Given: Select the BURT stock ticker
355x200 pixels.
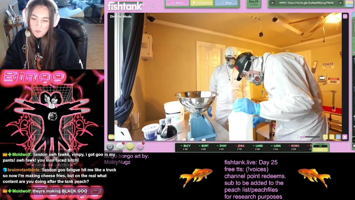Looking at the screenshot, I should pyautogui.click(x=204, y=147).
